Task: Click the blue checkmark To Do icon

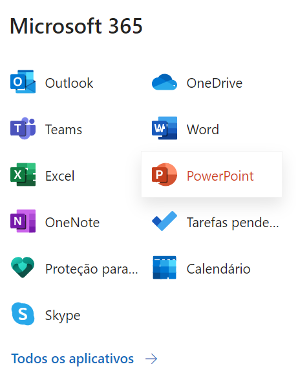Action: [x=164, y=221]
